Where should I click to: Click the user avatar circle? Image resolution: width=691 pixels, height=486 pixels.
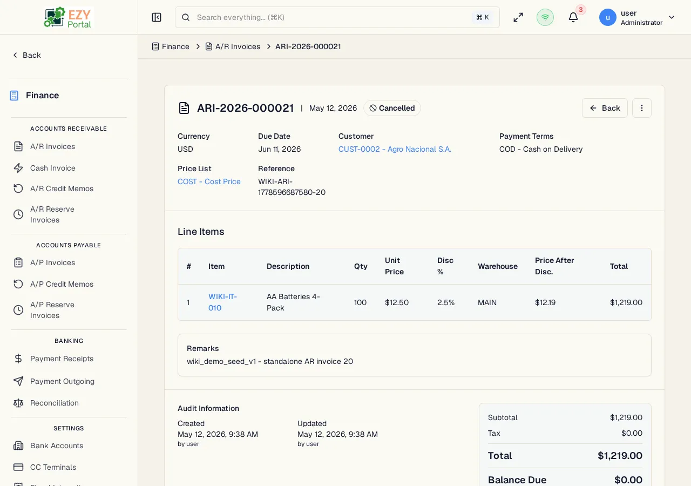[x=608, y=17]
